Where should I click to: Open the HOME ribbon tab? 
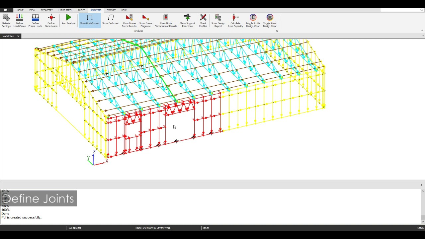[20, 10]
